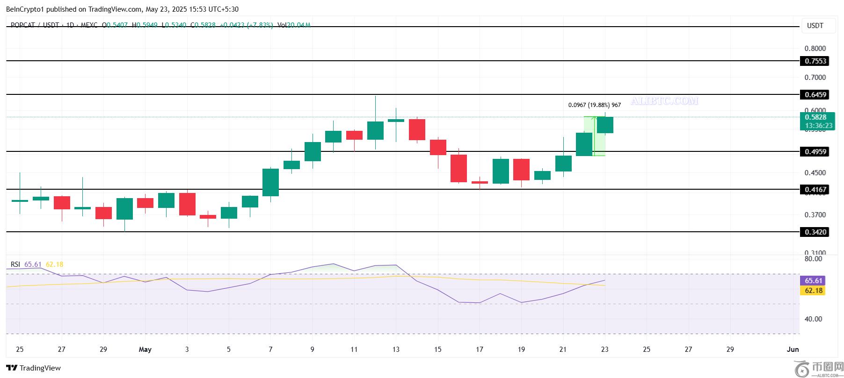Viewport: 844px width, 378px height.
Task: Click the yellow RSI average tag 62.18
Action: tap(814, 291)
